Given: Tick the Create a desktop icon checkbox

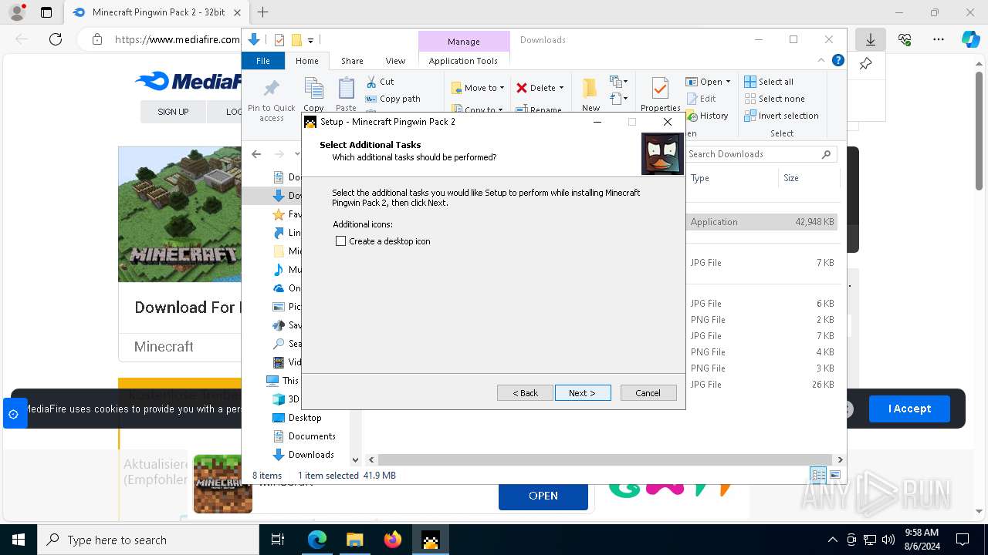Looking at the screenshot, I should click(x=340, y=241).
